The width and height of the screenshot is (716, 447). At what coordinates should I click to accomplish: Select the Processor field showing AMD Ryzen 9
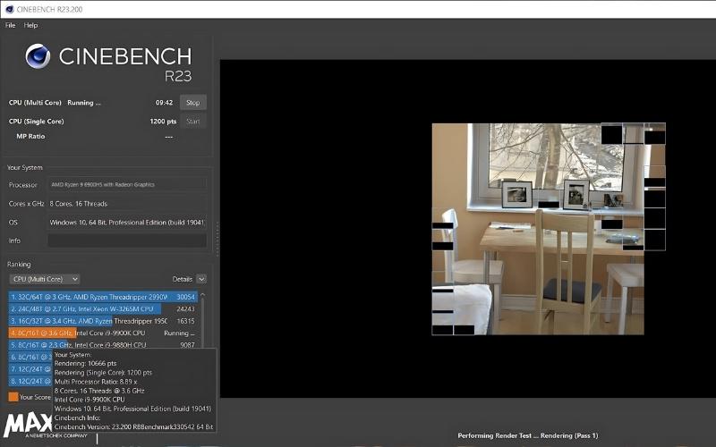point(127,185)
